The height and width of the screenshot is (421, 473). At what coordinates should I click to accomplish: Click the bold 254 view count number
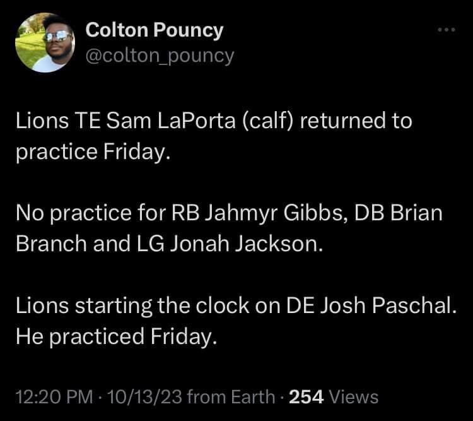(x=306, y=396)
